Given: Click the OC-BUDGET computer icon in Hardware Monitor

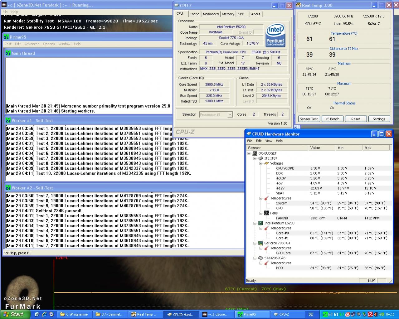Looking at the screenshot, I should (x=255, y=153).
